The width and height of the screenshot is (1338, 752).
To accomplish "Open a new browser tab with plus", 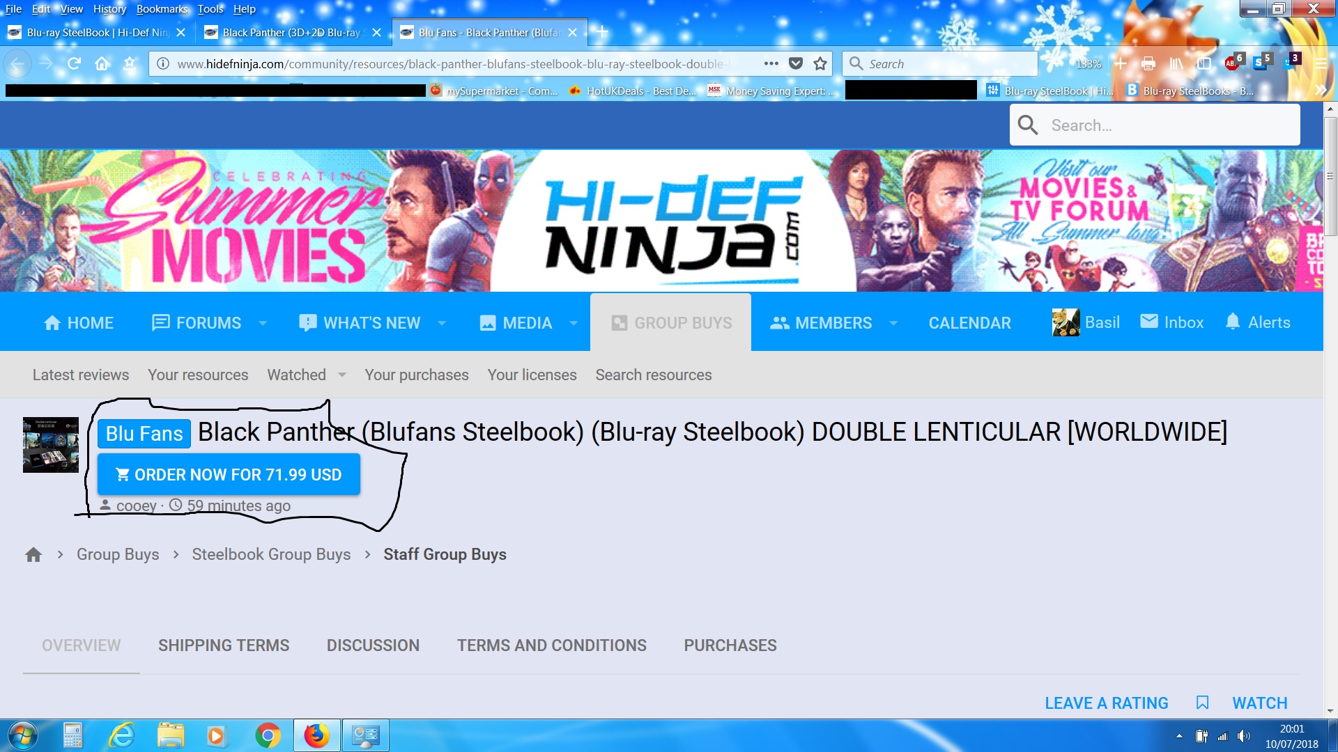I will click(x=603, y=32).
